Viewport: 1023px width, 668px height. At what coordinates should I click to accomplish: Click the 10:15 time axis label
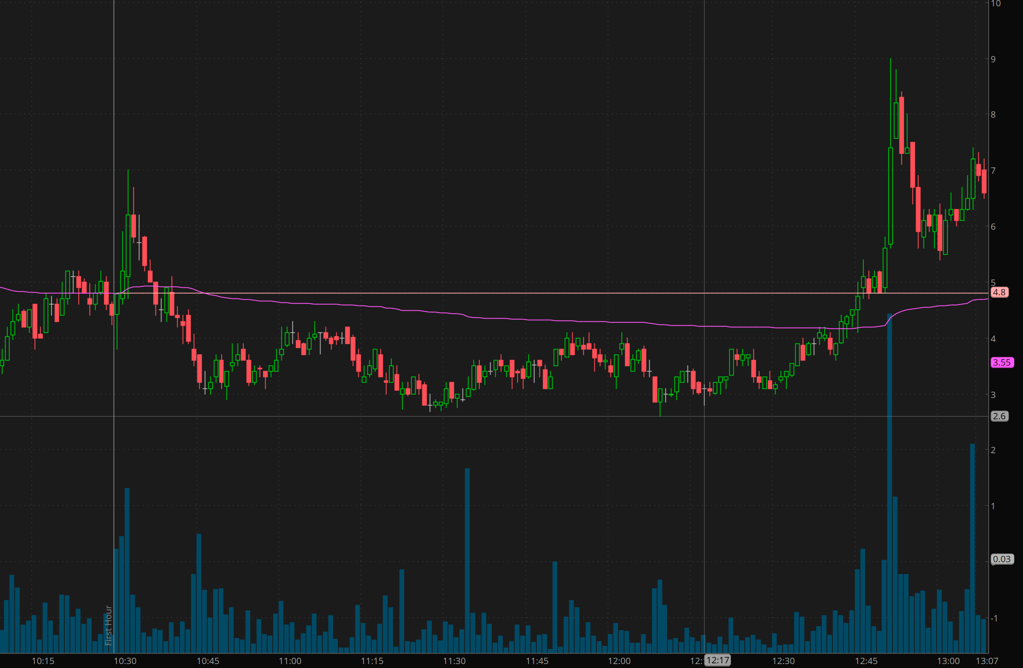pyautogui.click(x=43, y=661)
